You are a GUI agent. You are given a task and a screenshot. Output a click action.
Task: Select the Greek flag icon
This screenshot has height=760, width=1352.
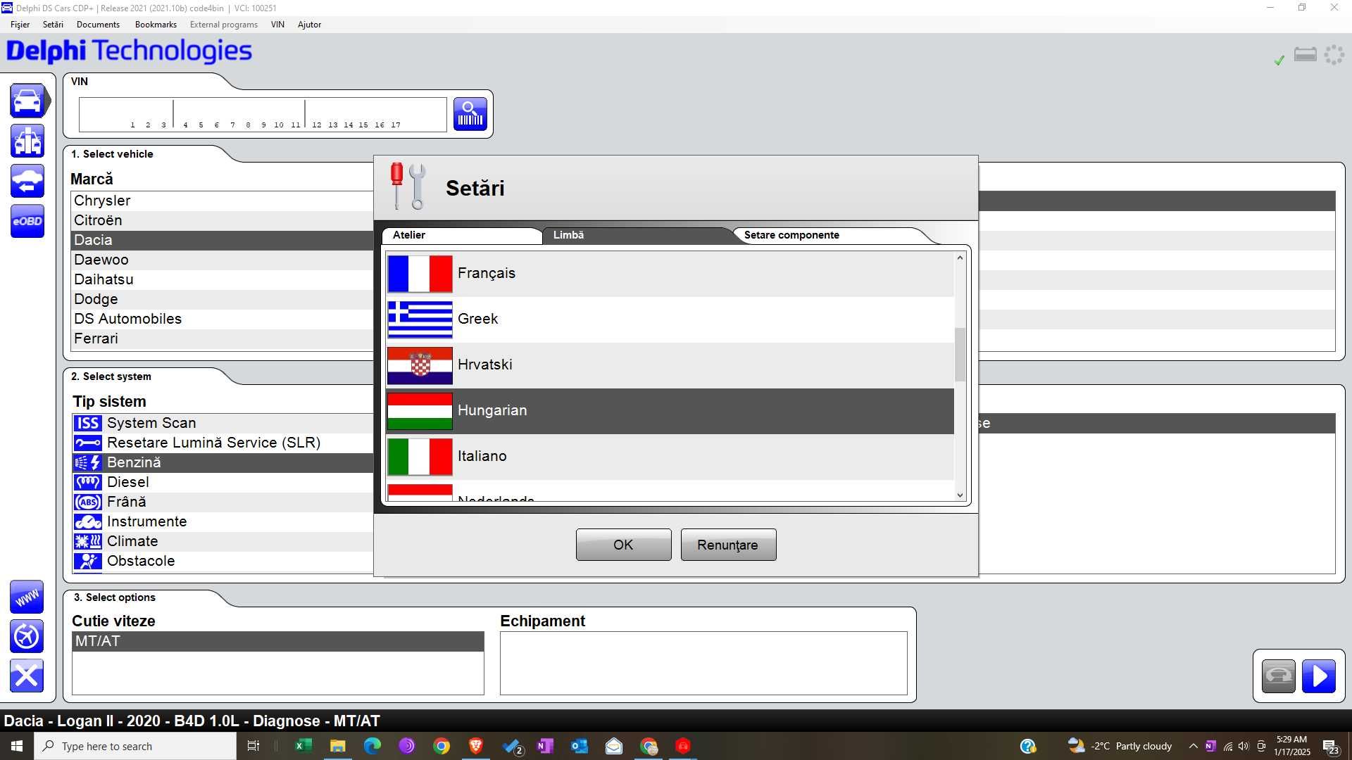click(420, 319)
